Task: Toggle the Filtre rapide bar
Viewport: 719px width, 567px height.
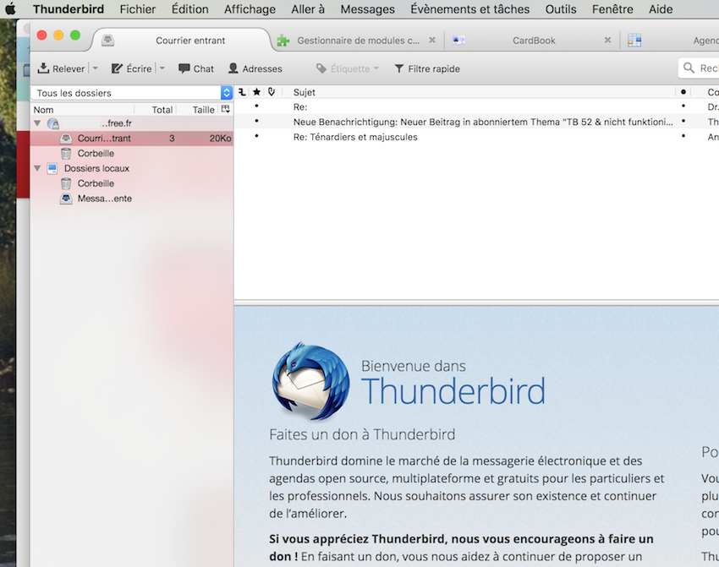Action: pyautogui.click(x=427, y=68)
